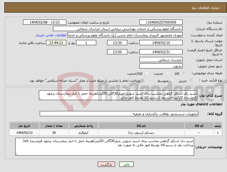
Task: Click the remaining days field showing 1
Action: pos(86,43)
